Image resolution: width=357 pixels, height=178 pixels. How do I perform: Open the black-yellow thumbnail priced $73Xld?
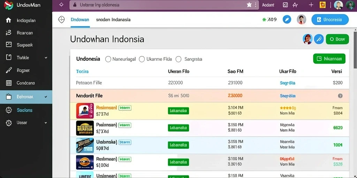click(85, 128)
